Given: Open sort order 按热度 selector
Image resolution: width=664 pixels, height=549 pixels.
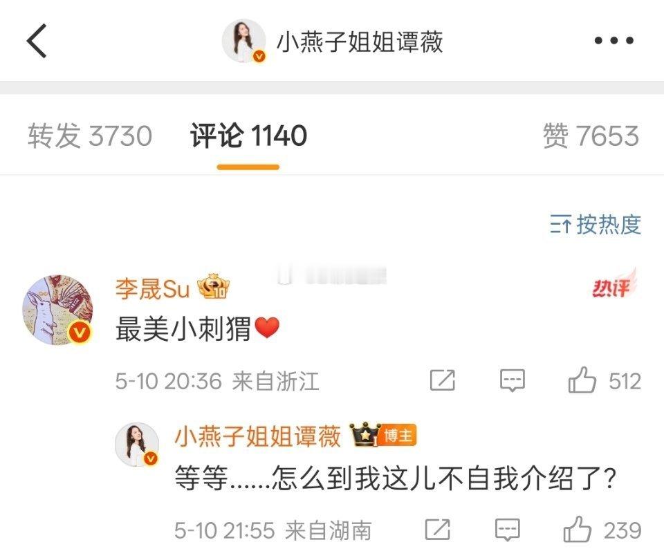Looking at the screenshot, I should point(596,224).
